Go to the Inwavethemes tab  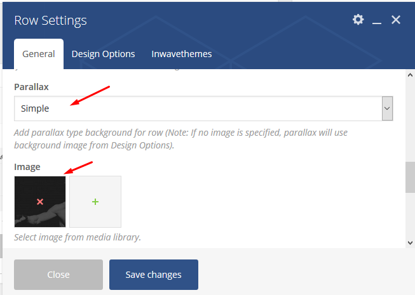(182, 54)
